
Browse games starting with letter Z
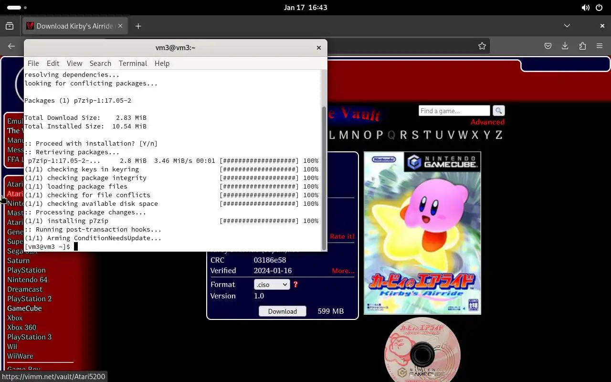click(499, 135)
